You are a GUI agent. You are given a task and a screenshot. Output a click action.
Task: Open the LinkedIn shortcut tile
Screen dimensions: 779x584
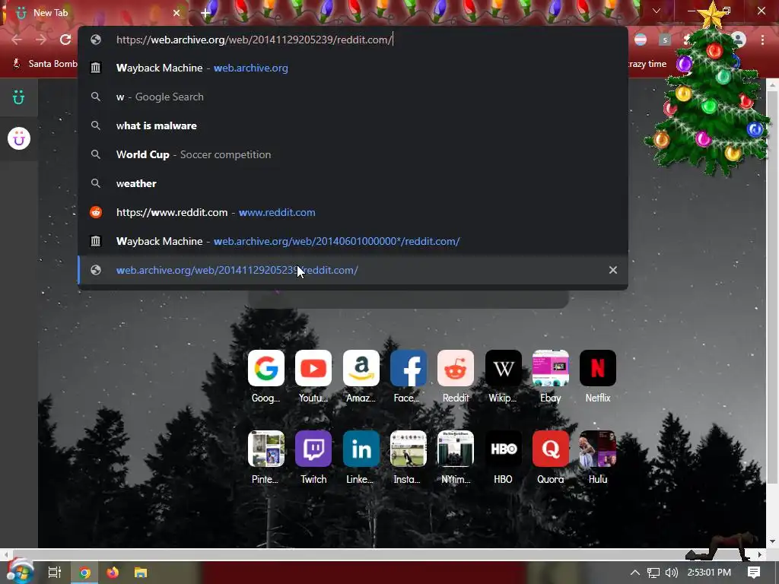[361, 449]
